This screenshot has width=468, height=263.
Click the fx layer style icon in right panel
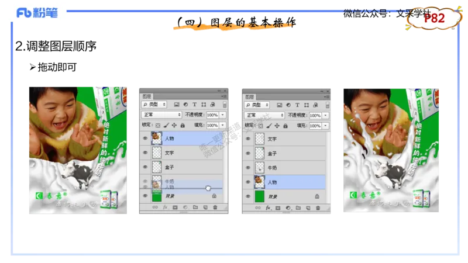pyautogui.click(x=268, y=207)
